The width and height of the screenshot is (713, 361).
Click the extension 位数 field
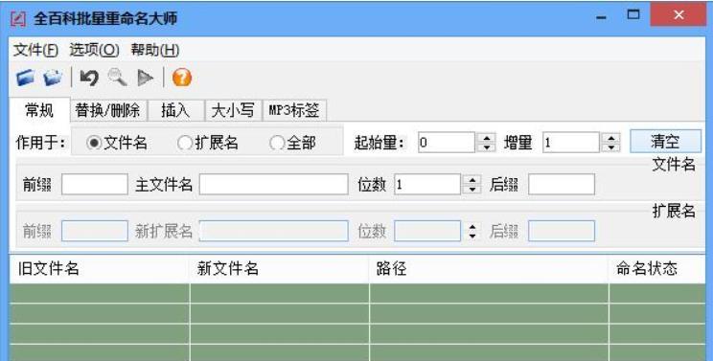(427, 231)
